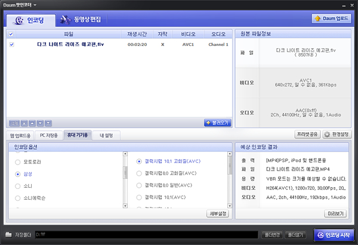The image size is (358, 245).
Task: Minimize the Daum 팟인코더 window
Action: (x=344, y=5)
